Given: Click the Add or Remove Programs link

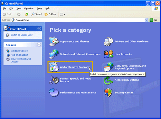Looking at the screenshot, I should (75, 67).
